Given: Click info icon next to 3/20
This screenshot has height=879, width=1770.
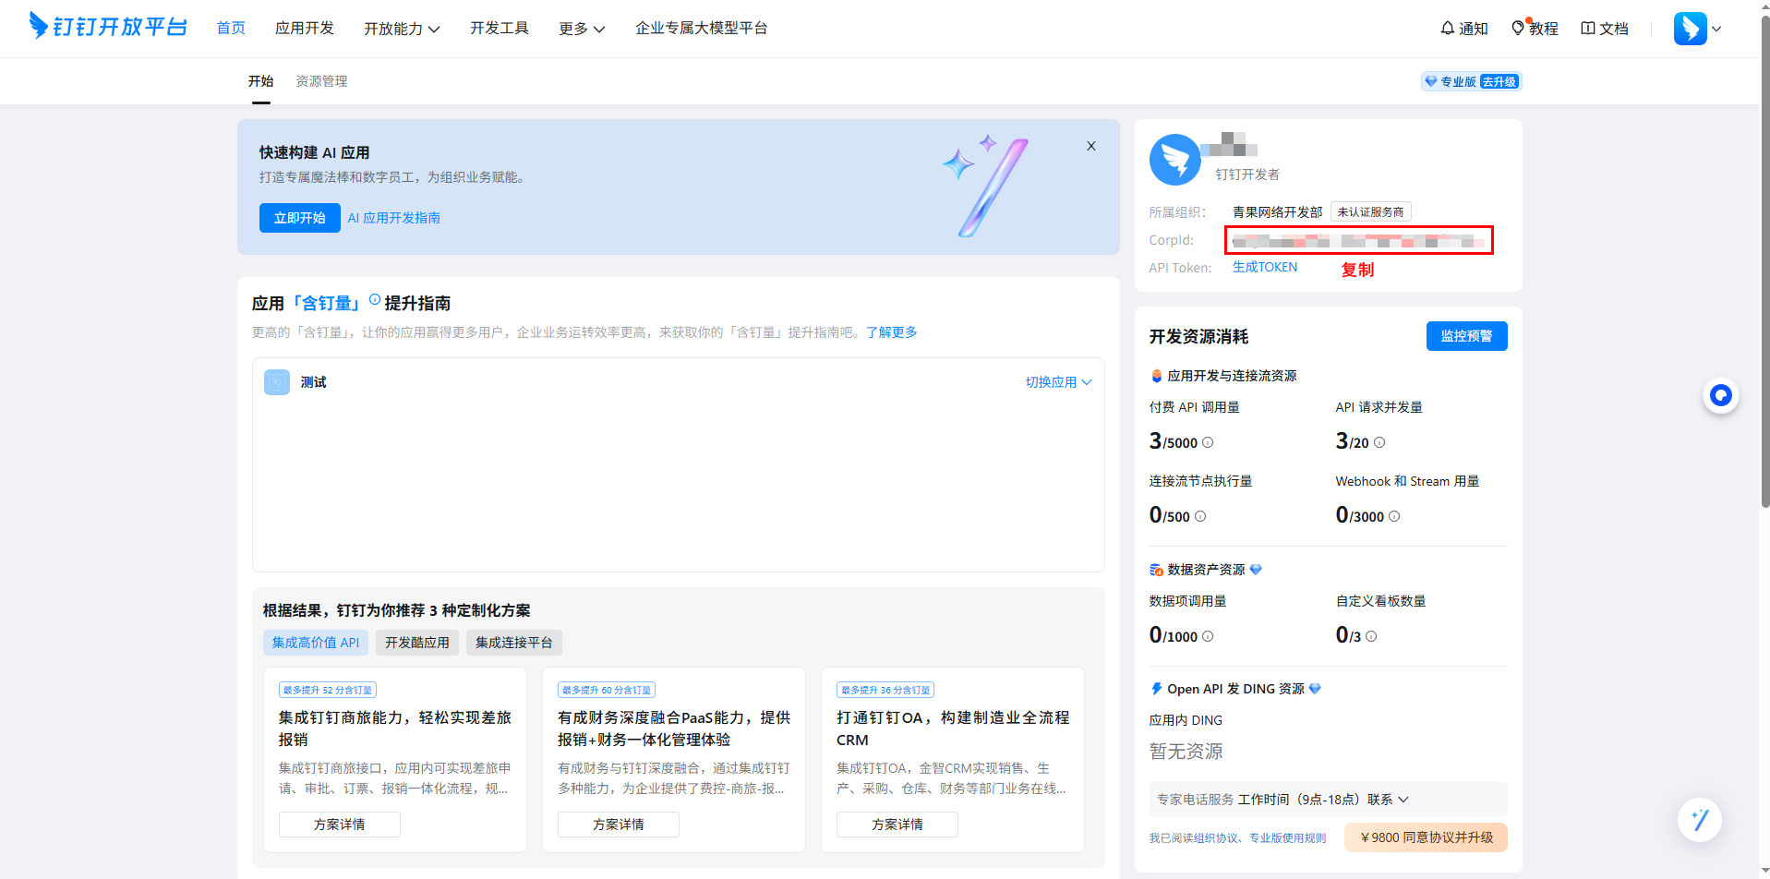Looking at the screenshot, I should click(1379, 442).
